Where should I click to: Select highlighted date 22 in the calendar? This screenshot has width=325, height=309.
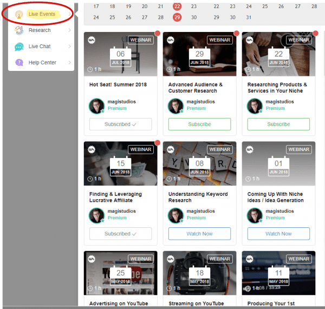[x=177, y=6]
